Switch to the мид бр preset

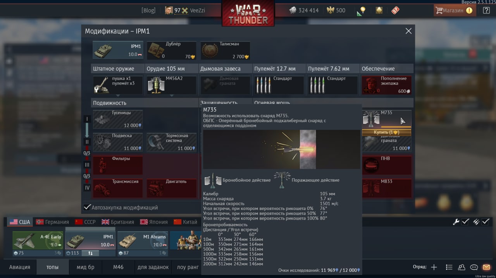tap(86, 267)
